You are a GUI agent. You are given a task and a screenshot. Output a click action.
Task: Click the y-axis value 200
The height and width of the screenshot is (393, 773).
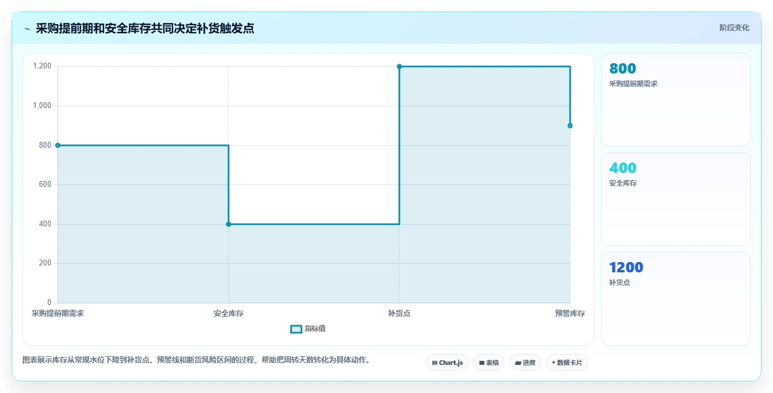click(45, 263)
